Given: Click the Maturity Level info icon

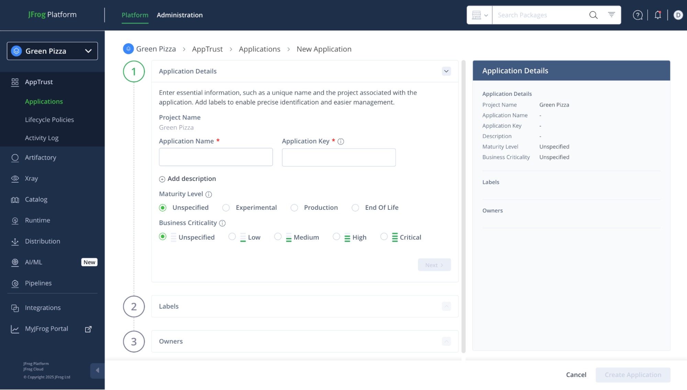Looking at the screenshot, I should point(209,194).
